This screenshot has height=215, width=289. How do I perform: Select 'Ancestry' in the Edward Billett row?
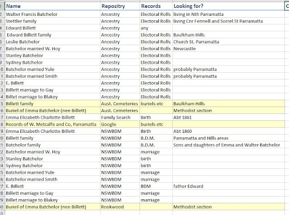point(120,28)
